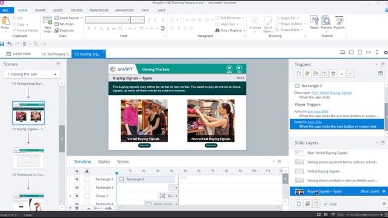Click the 'previous slide' trigger link
The width and height of the screenshot is (388, 218).
click(x=318, y=111)
